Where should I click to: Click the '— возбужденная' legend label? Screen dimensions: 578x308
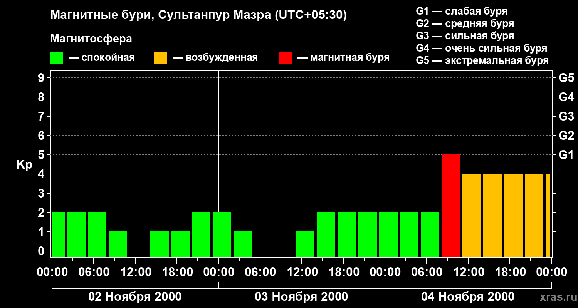215,58
